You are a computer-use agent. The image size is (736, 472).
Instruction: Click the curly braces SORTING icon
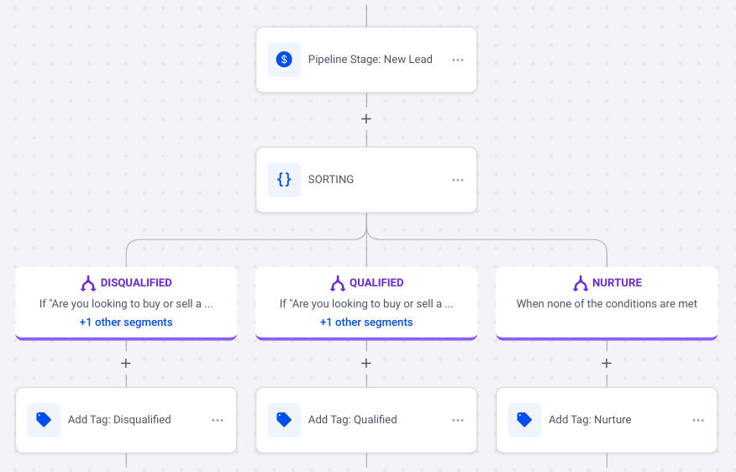point(284,180)
